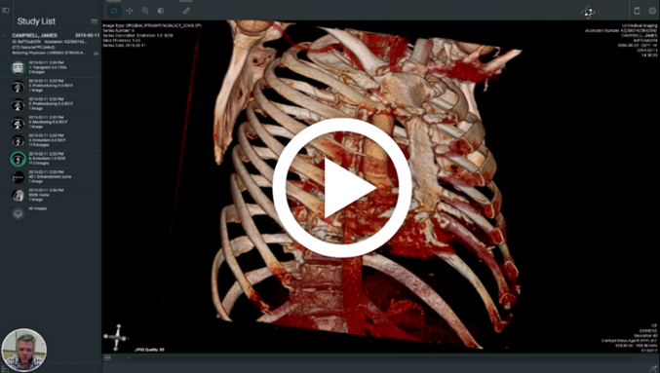This screenshot has height=373, width=660.
Task: Click the 3D rotation orbit icon at top right
Action: click(x=588, y=12)
